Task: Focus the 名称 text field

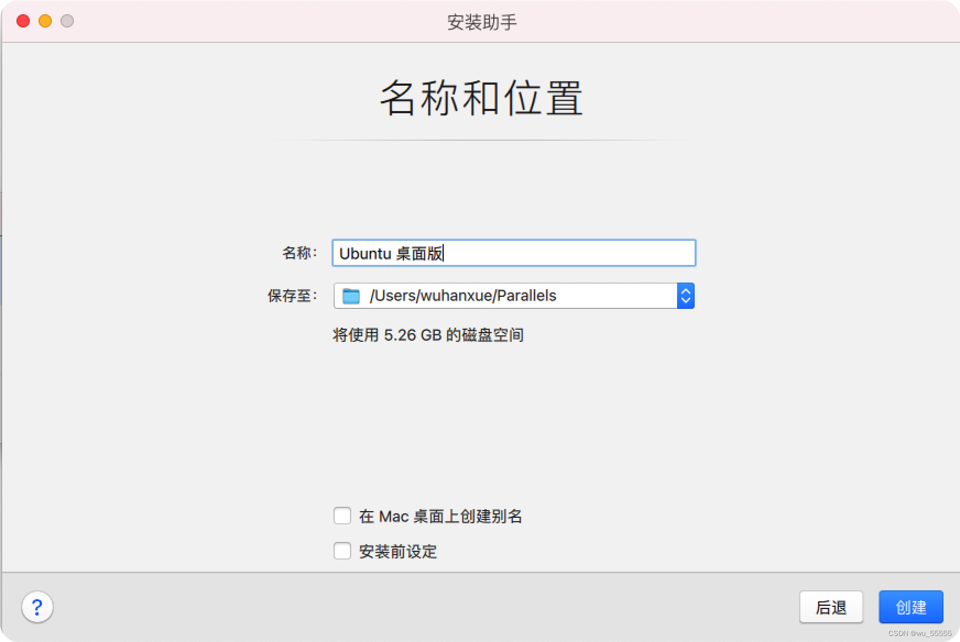Action: point(514,253)
